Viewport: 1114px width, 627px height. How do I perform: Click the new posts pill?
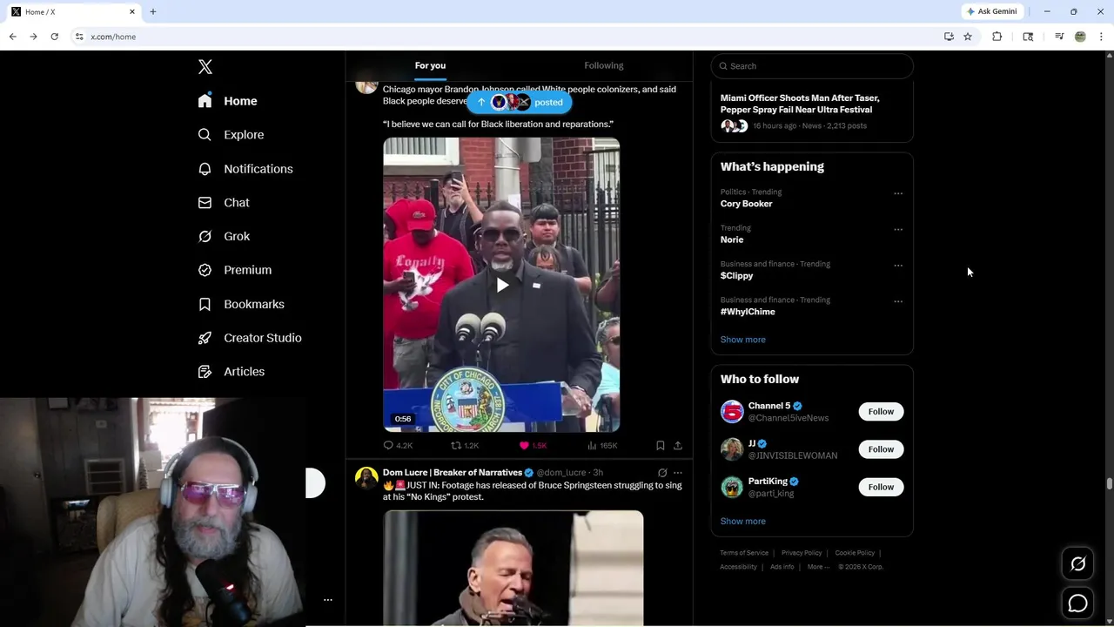click(520, 102)
